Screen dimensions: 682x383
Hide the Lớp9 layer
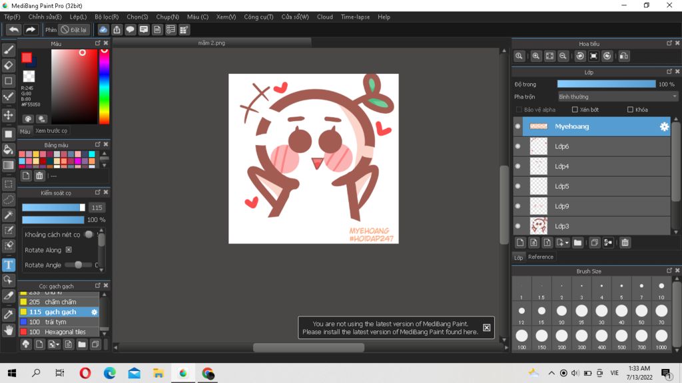pos(517,206)
